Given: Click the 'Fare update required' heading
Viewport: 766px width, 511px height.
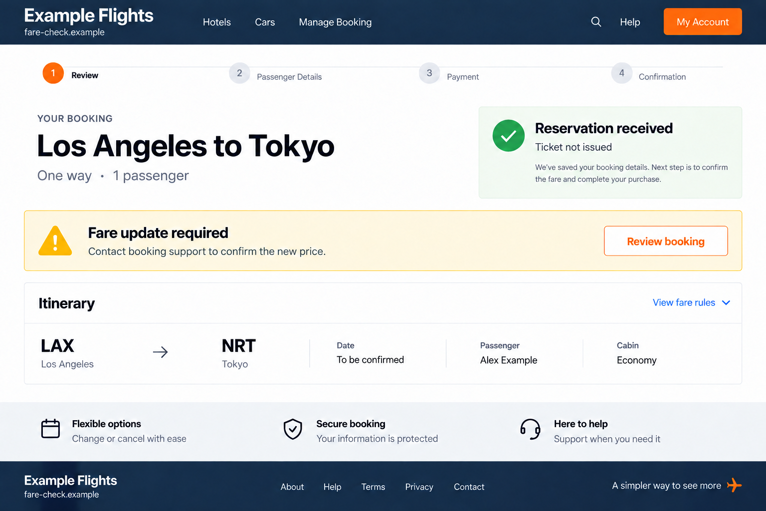Looking at the screenshot, I should pyautogui.click(x=158, y=233).
